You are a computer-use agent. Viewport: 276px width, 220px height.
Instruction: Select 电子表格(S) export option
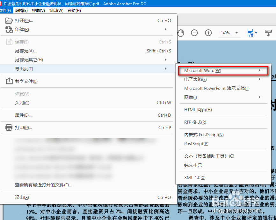coord(223,79)
